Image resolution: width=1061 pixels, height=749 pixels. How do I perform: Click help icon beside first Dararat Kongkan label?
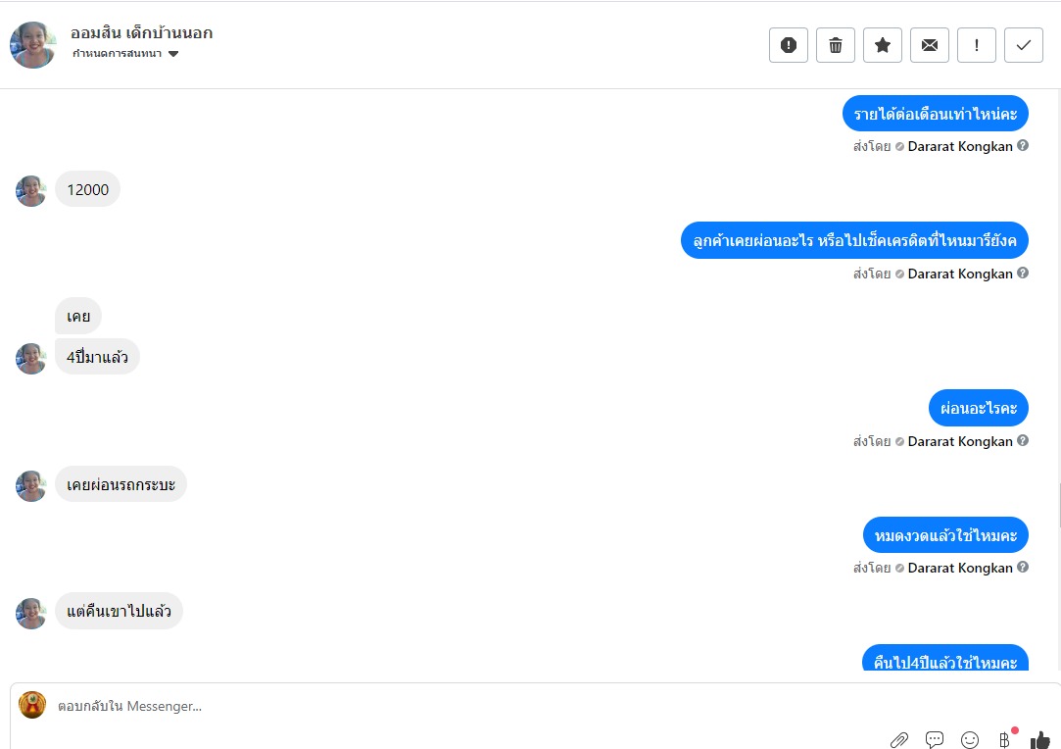click(x=1023, y=146)
